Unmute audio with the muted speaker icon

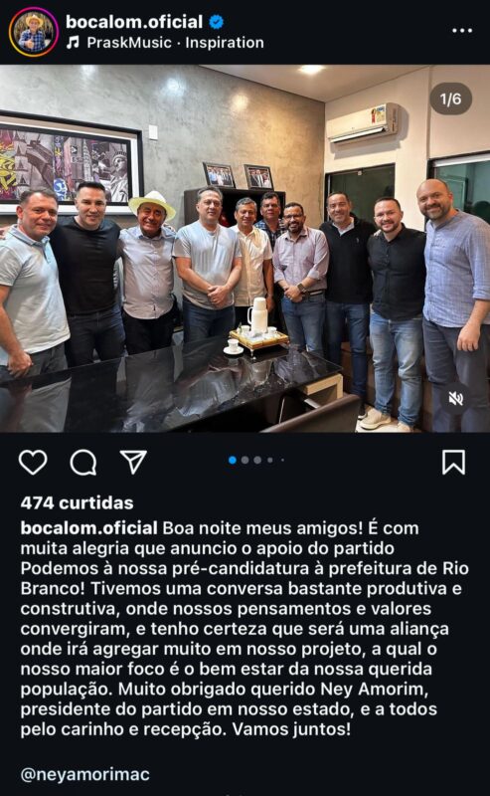coord(455,399)
